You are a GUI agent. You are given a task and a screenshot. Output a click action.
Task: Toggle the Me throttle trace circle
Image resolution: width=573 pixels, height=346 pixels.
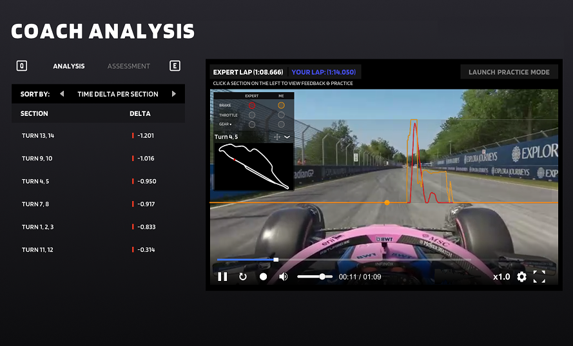point(281,115)
